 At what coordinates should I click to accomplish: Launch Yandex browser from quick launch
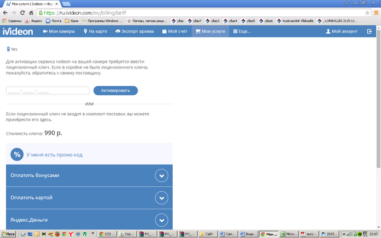(x=71, y=234)
